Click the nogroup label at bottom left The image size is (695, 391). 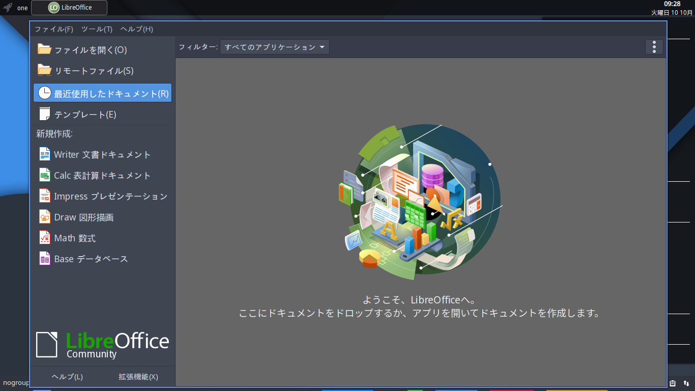[16, 382]
